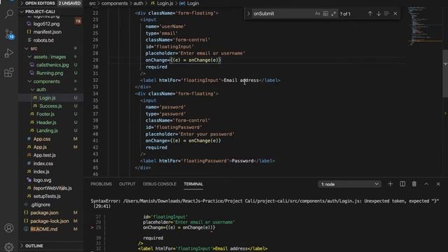Viewport: 448px width, 252px height.
Task: Open App.js file
Action: (51, 147)
